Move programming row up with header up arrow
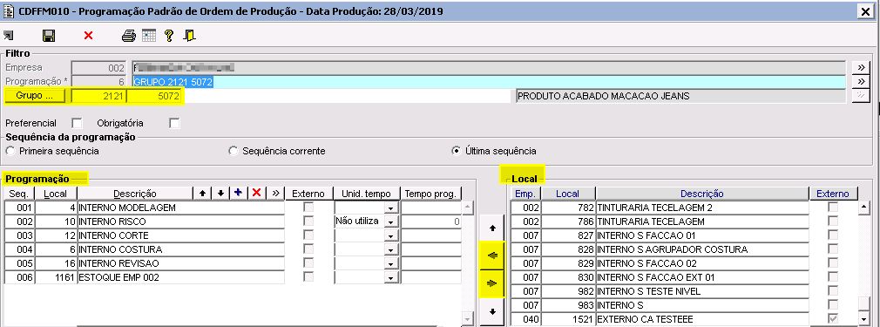880x327 pixels. click(x=203, y=194)
